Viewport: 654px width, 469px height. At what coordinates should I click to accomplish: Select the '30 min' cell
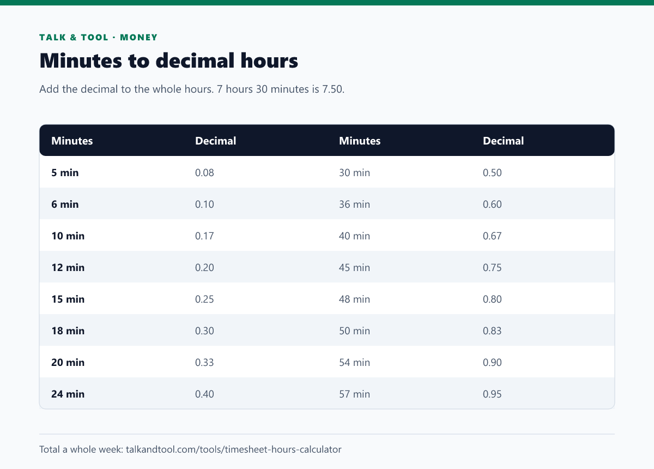tap(355, 173)
